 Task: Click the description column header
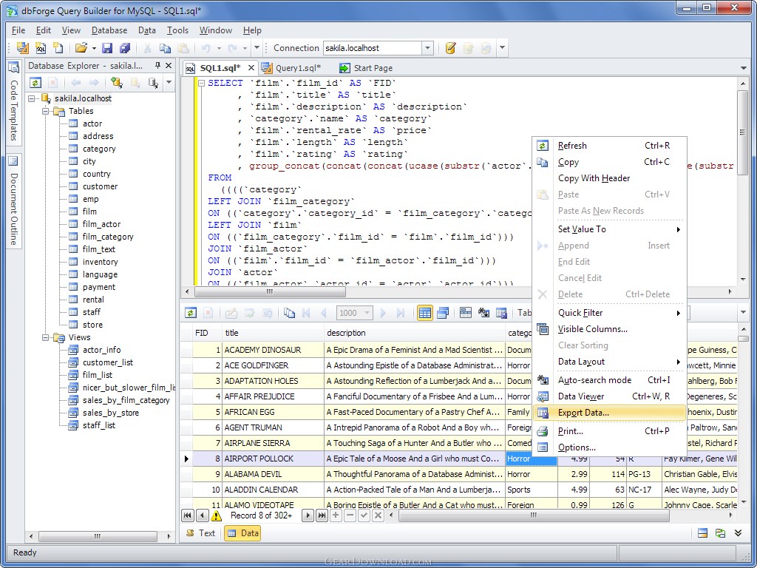tap(415, 333)
